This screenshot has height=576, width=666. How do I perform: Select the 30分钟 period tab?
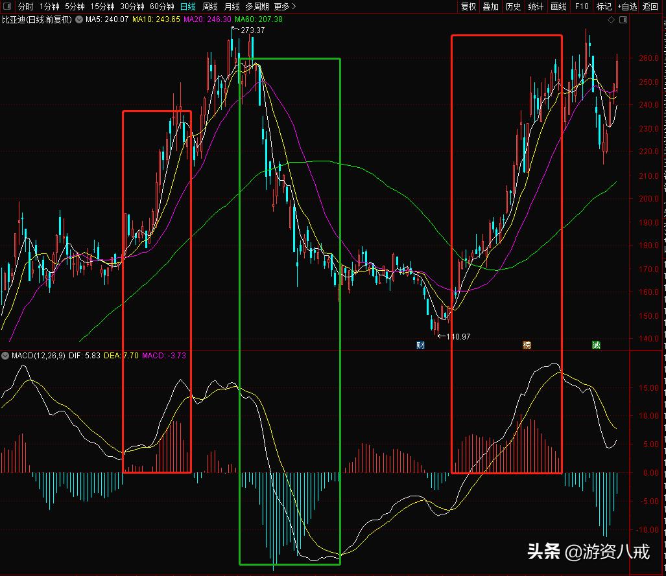(132, 6)
